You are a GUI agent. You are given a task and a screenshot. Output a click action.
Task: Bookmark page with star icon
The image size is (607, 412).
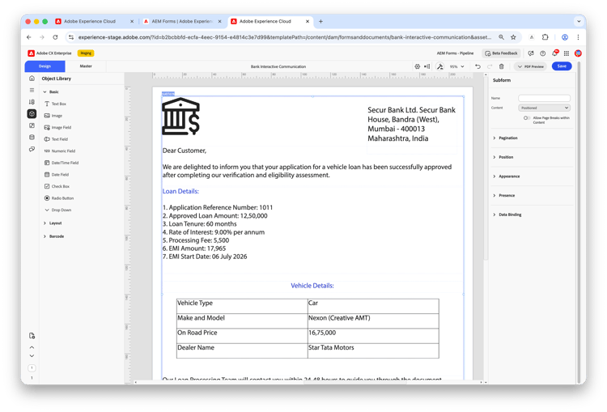tap(513, 37)
